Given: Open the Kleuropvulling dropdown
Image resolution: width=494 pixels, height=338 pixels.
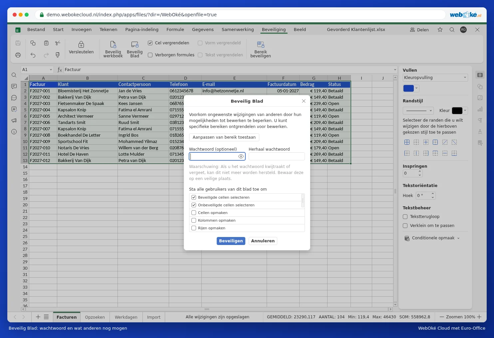Looking at the screenshot, I should point(435,78).
